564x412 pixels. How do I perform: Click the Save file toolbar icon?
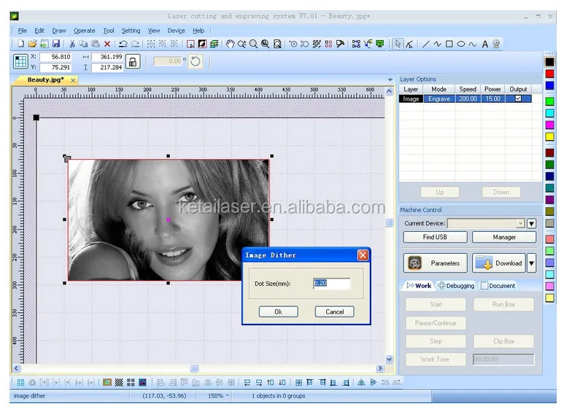click(x=55, y=44)
